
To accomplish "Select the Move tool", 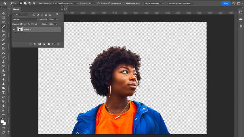I will (x=3, y=13).
